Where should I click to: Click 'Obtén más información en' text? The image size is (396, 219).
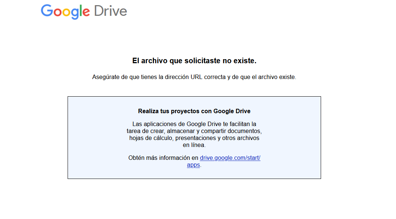pyautogui.click(x=163, y=158)
